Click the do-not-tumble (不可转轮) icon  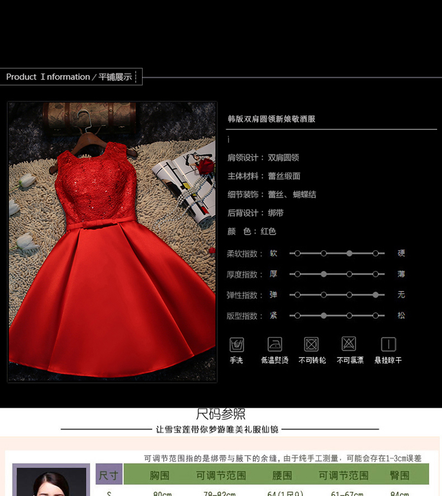point(311,344)
